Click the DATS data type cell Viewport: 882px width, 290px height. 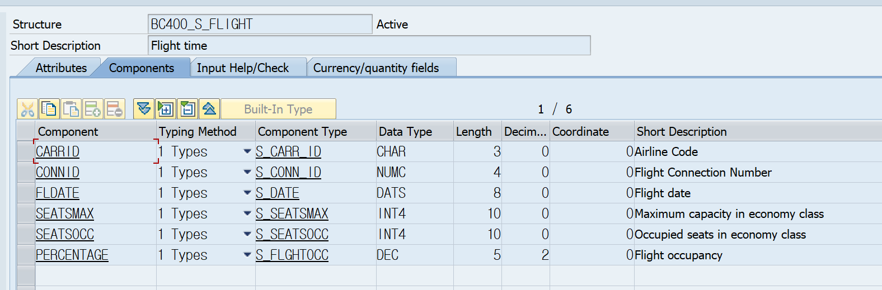tap(415, 193)
